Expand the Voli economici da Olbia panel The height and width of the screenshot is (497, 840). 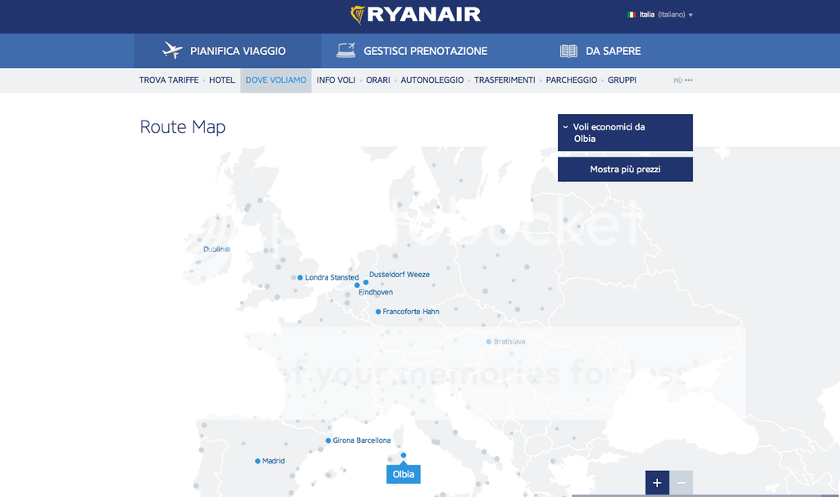click(x=625, y=133)
